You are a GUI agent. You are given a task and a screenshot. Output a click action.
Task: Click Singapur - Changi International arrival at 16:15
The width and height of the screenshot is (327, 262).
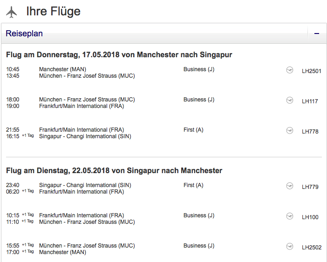point(85,136)
